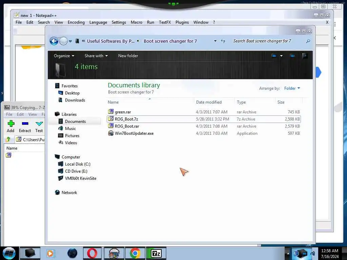The image size is (347, 260).
Task: Click the taskbar clock 12:58 AM
Action: 329,251
